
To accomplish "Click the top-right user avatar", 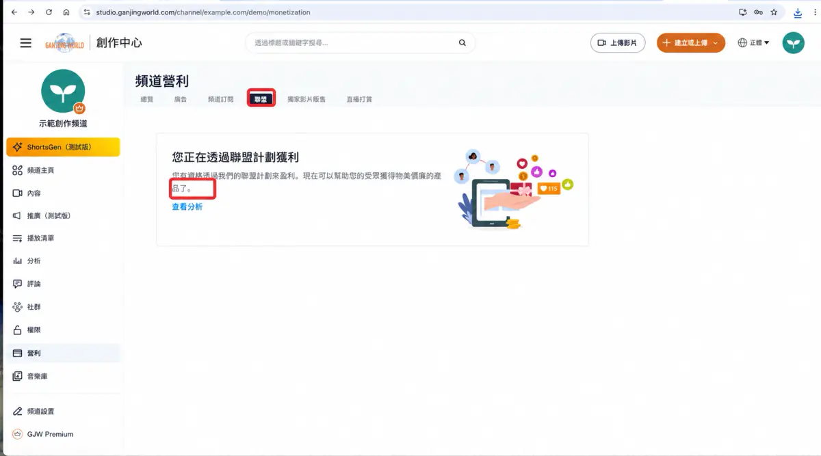I will pyautogui.click(x=794, y=42).
